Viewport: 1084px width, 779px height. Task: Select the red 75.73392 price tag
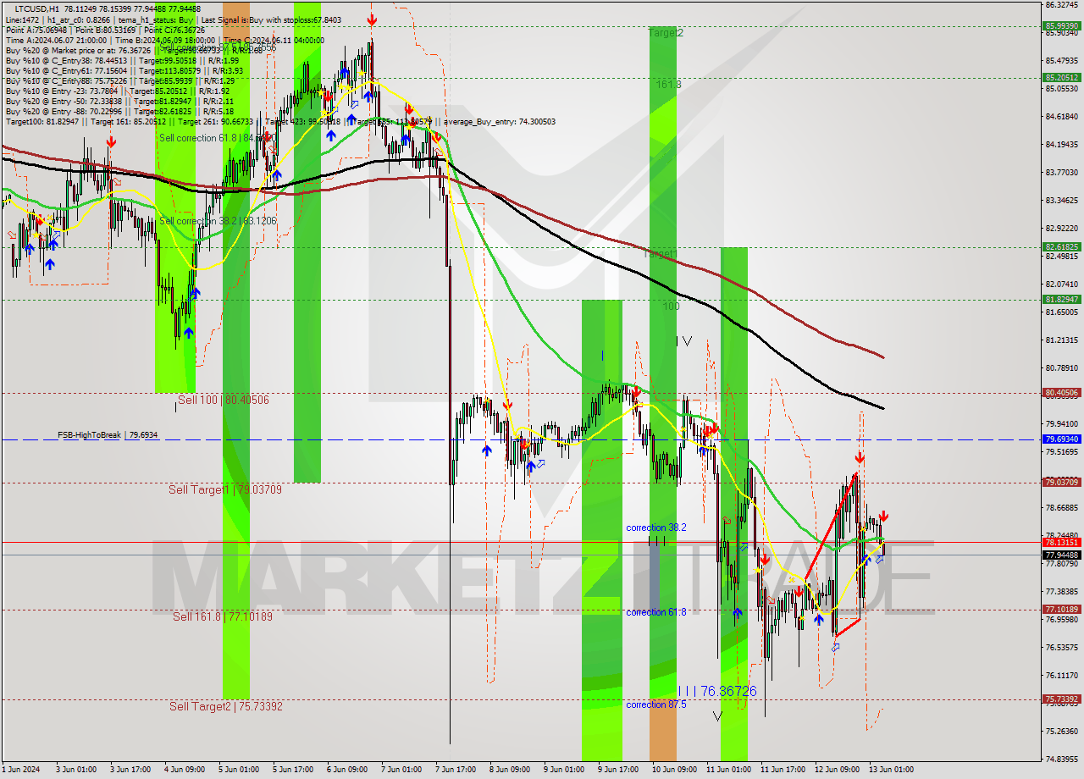1061,699
